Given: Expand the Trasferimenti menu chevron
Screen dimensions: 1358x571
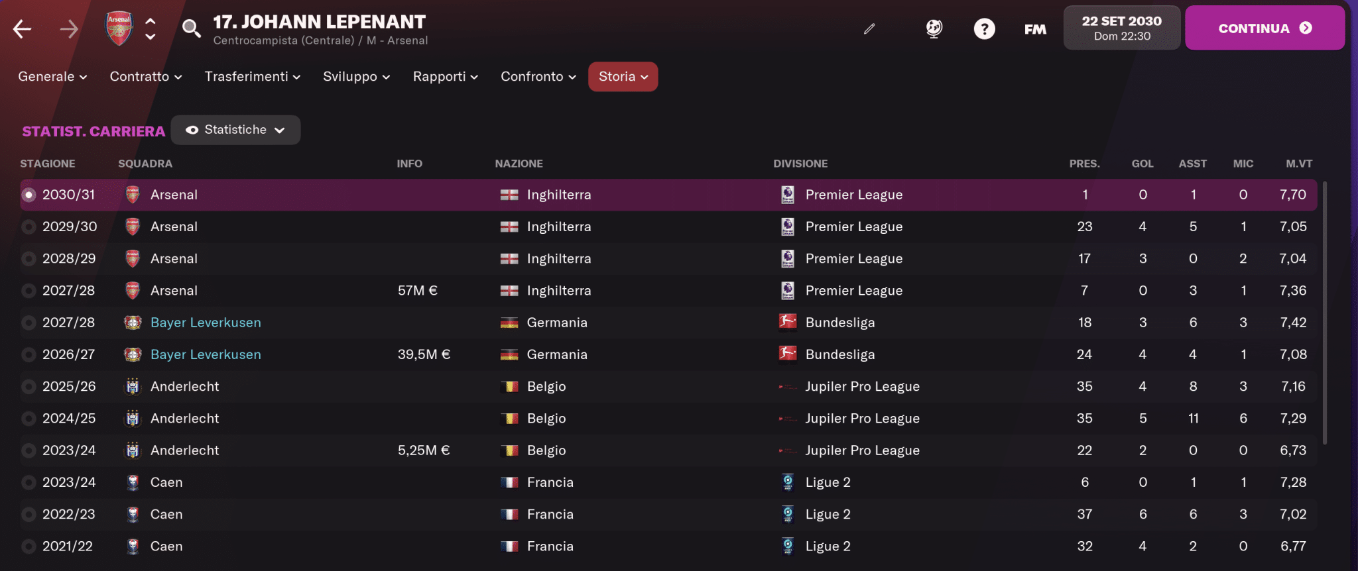Looking at the screenshot, I should click(297, 77).
